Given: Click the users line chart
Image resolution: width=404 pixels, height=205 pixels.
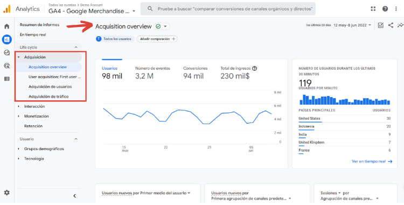Looking at the screenshot, I should tap(187, 117).
